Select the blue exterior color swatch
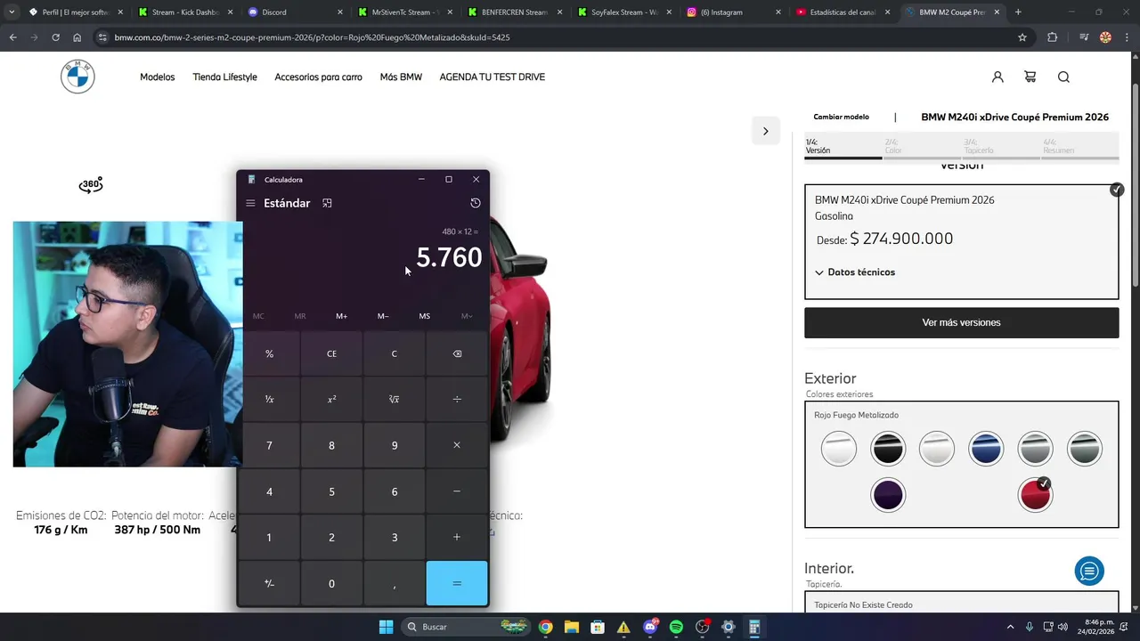 pos(986,449)
